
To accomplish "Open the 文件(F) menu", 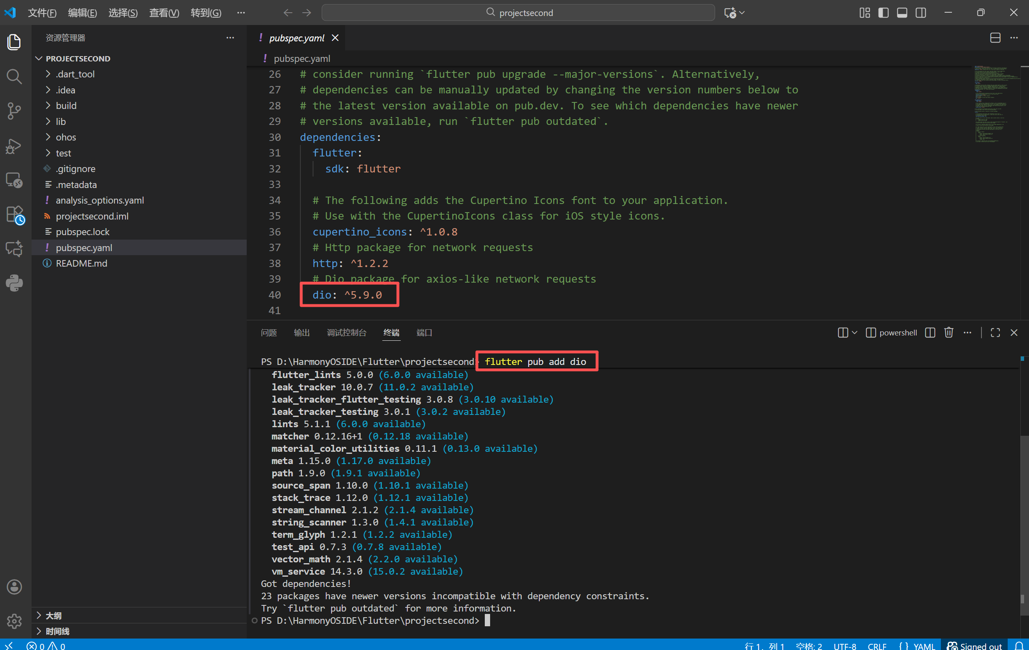I will pyautogui.click(x=42, y=13).
